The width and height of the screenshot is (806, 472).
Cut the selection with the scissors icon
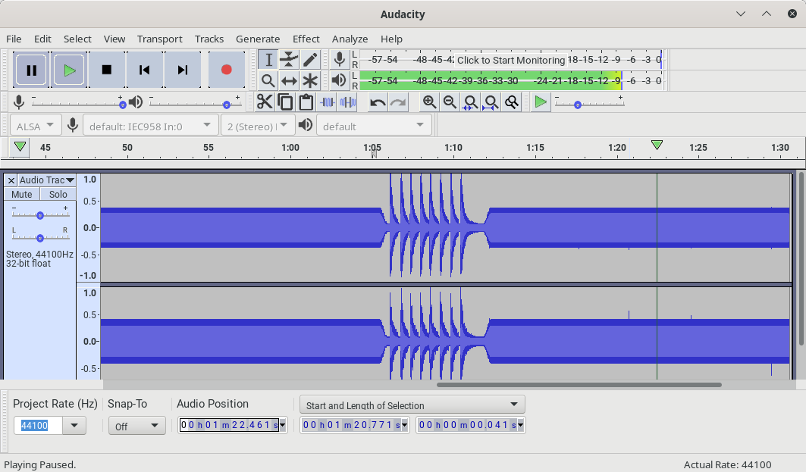pyautogui.click(x=265, y=102)
